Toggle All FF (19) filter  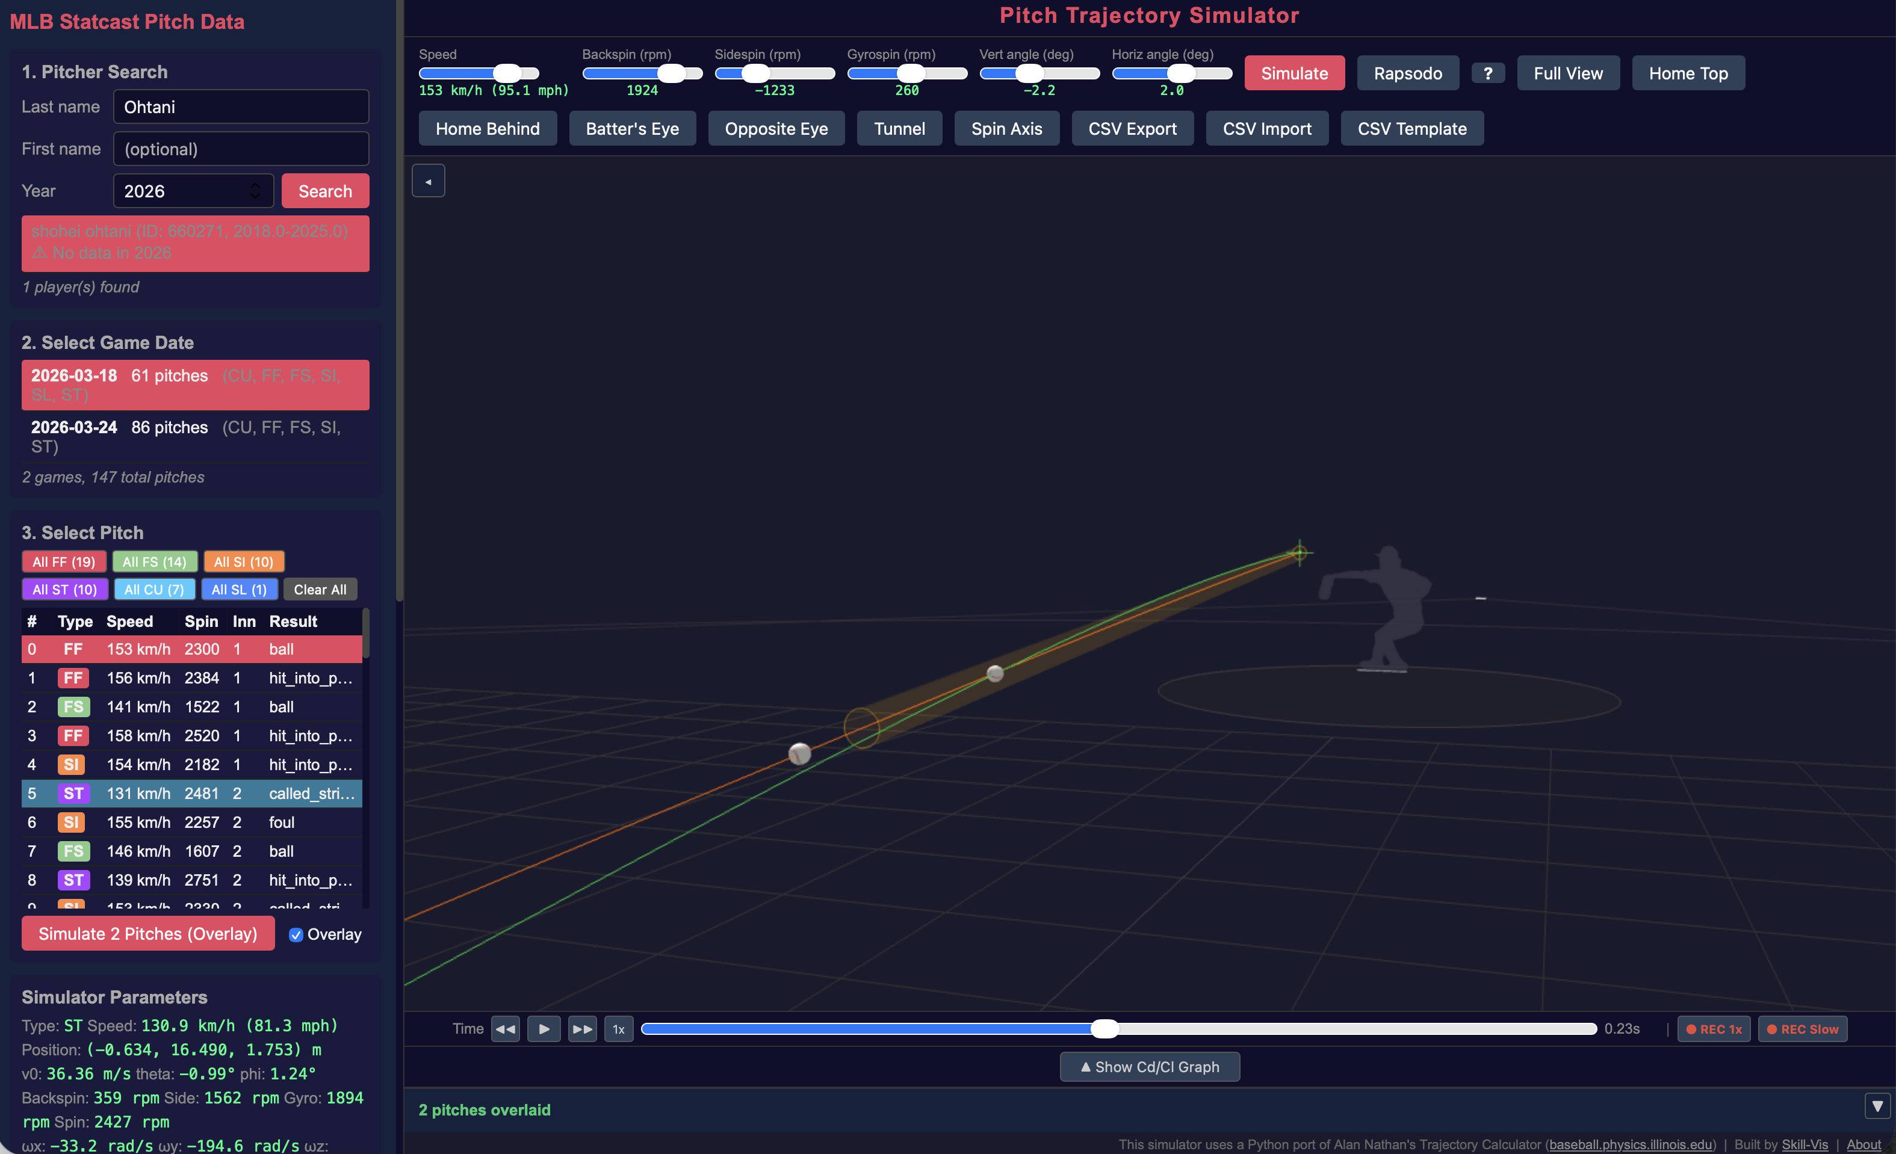pyautogui.click(x=63, y=561)
